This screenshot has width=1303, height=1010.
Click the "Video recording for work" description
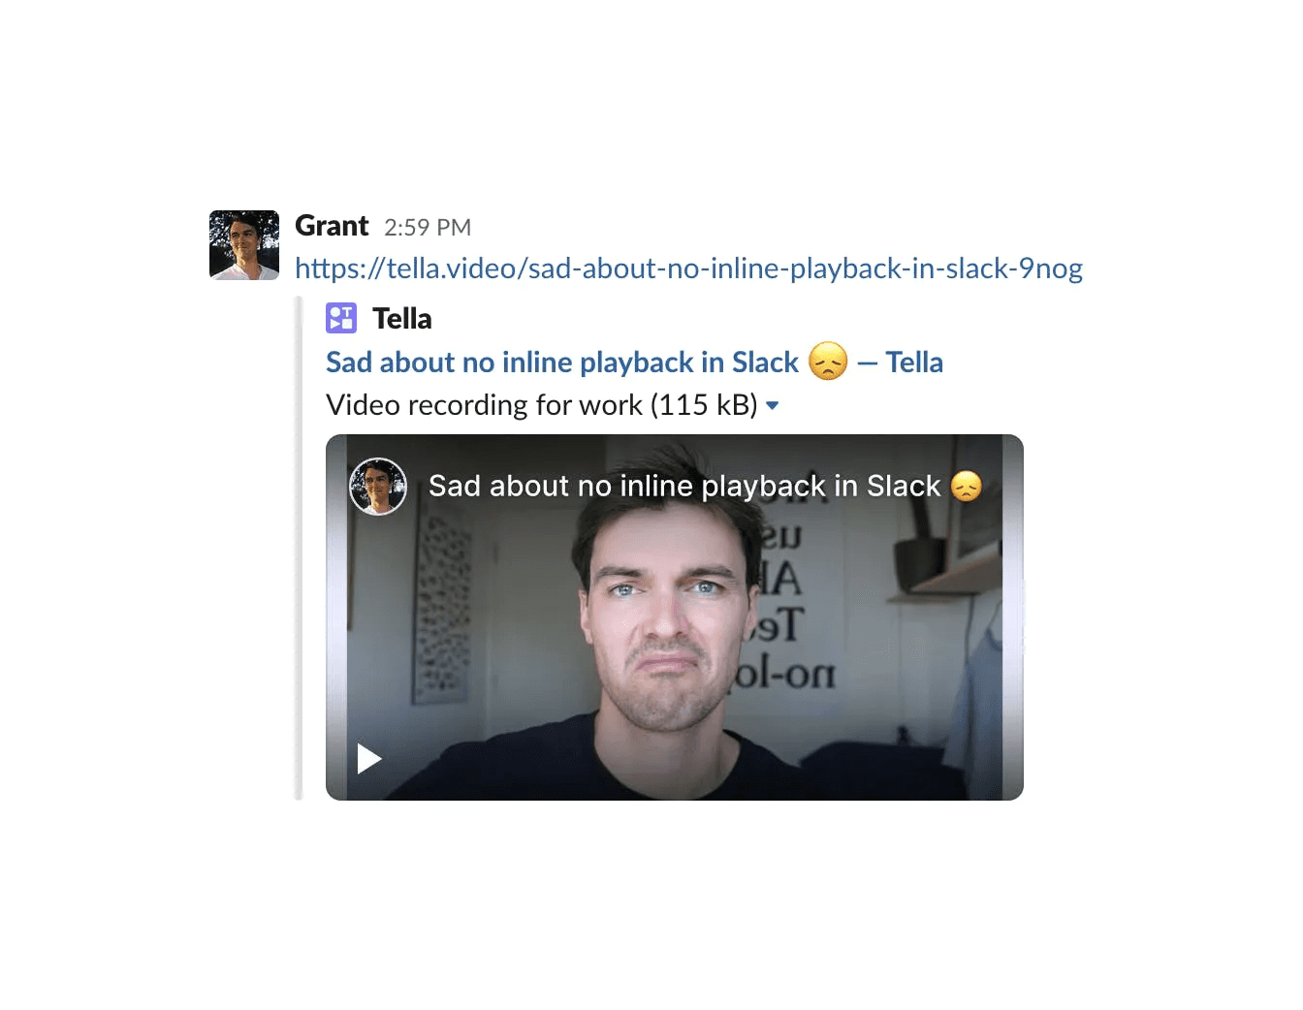(x=484, y=405)
